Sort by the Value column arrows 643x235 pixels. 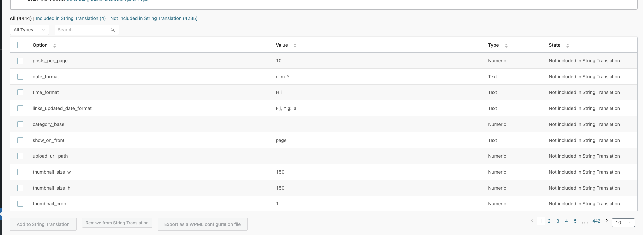point(295,45)
